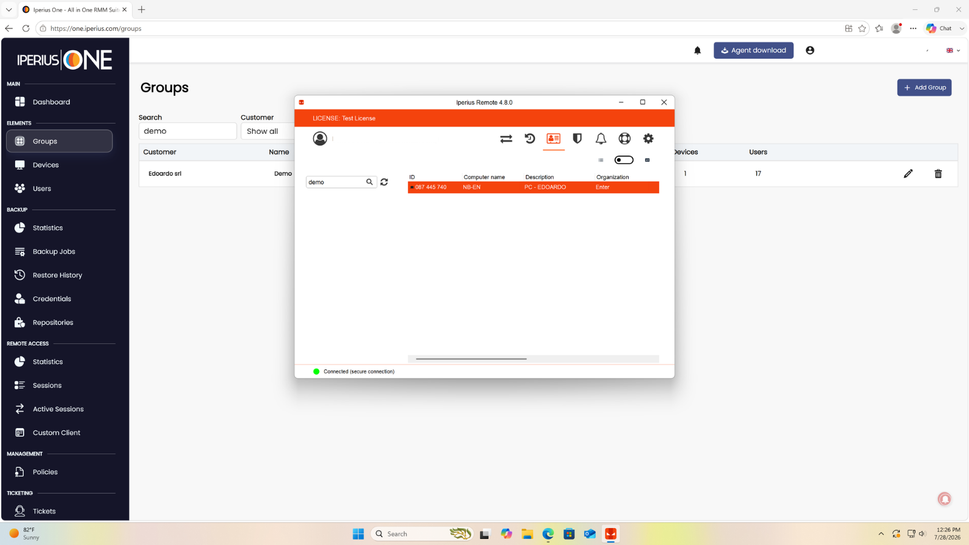969x545 pixels.
Task: Open the taskbar weather widget
Action: point(24,533)
